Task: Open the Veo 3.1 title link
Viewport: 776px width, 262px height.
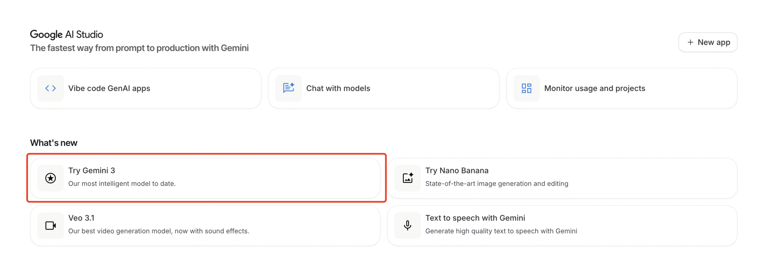Action: pos(81,218)
